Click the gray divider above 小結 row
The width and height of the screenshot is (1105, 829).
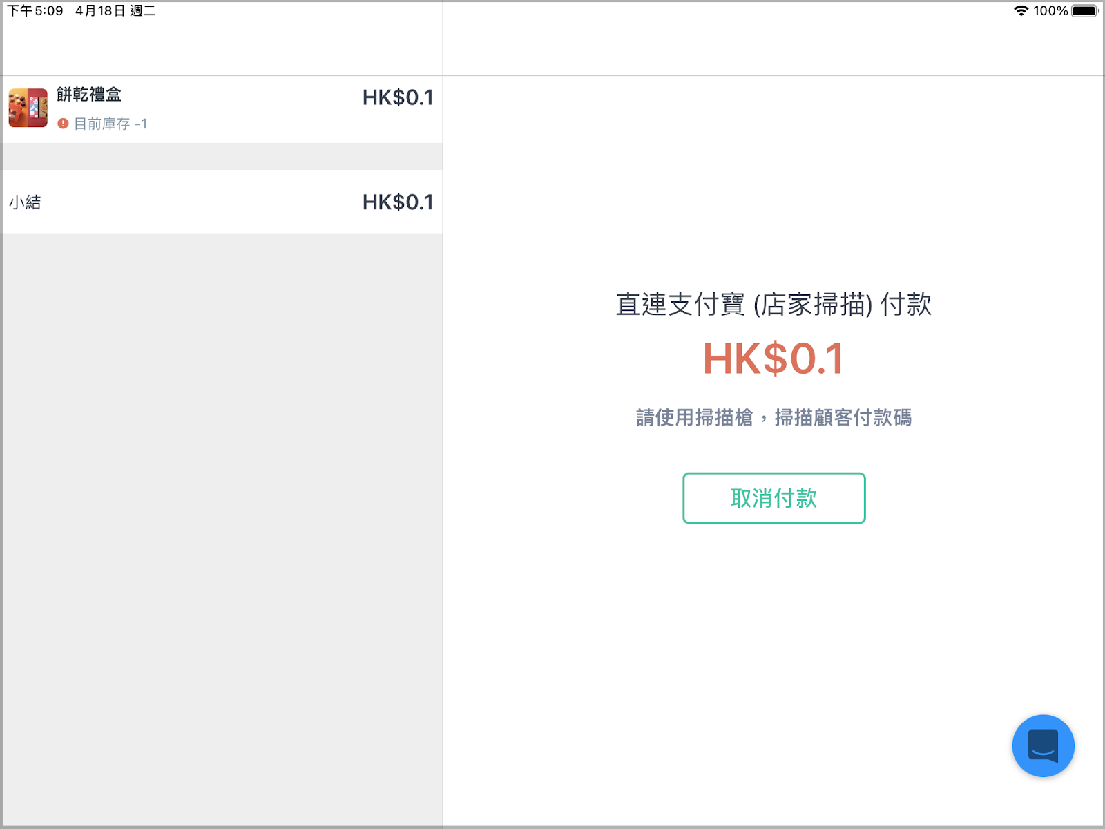pos(221,157)
